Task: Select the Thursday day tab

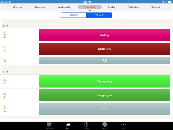Action: pyautogui.click(x=90, y=7)
